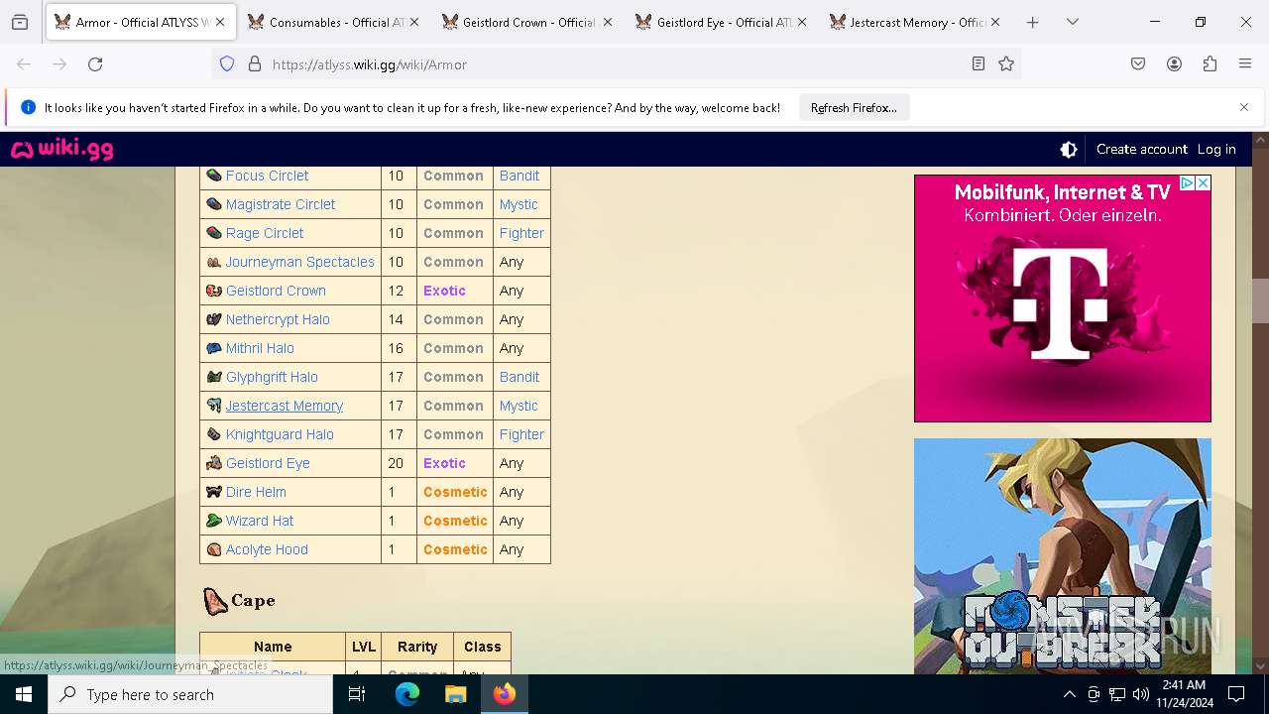Click the Cosmetic rarity of Wizard Hat
The image size is (1269, 714).
455,521
